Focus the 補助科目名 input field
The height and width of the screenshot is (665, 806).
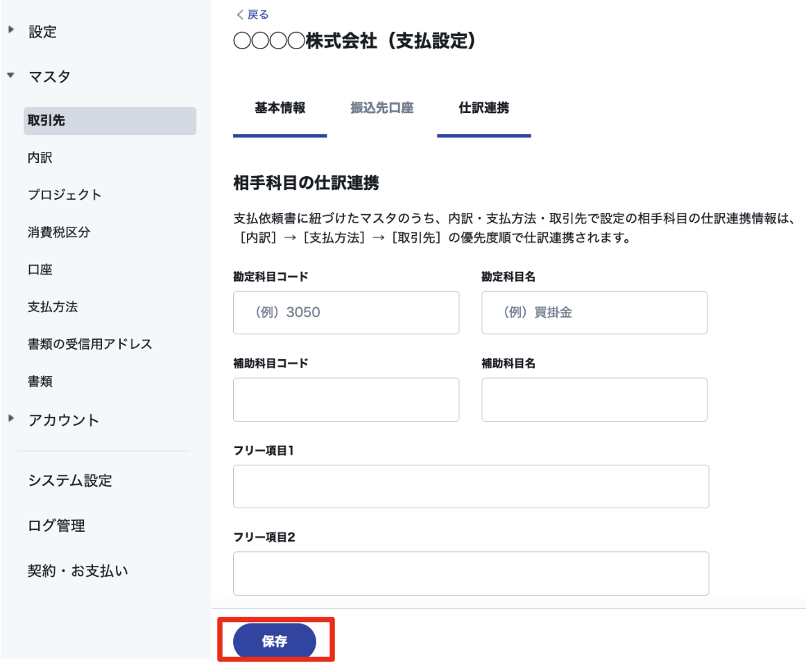click(594, 400)
